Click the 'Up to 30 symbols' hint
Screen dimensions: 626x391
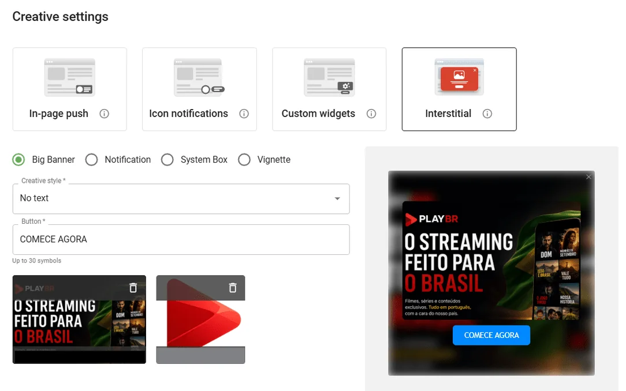tap(37, 261)
